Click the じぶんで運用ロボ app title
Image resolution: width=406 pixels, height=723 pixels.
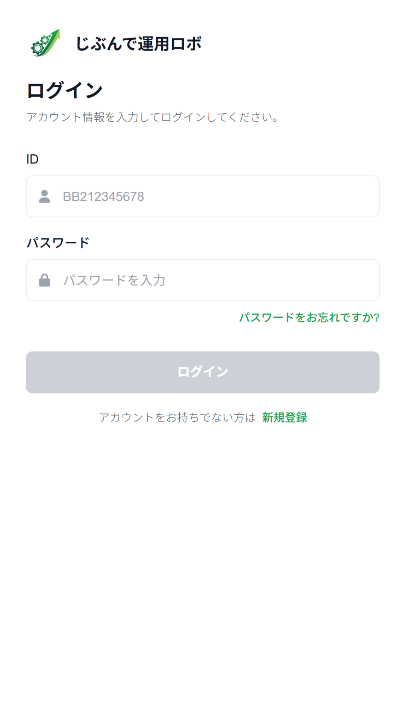138,44
